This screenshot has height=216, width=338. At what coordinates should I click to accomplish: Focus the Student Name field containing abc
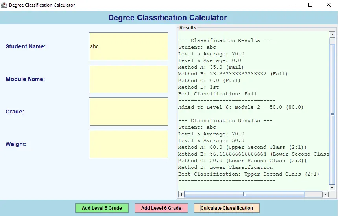pos(129,46)
